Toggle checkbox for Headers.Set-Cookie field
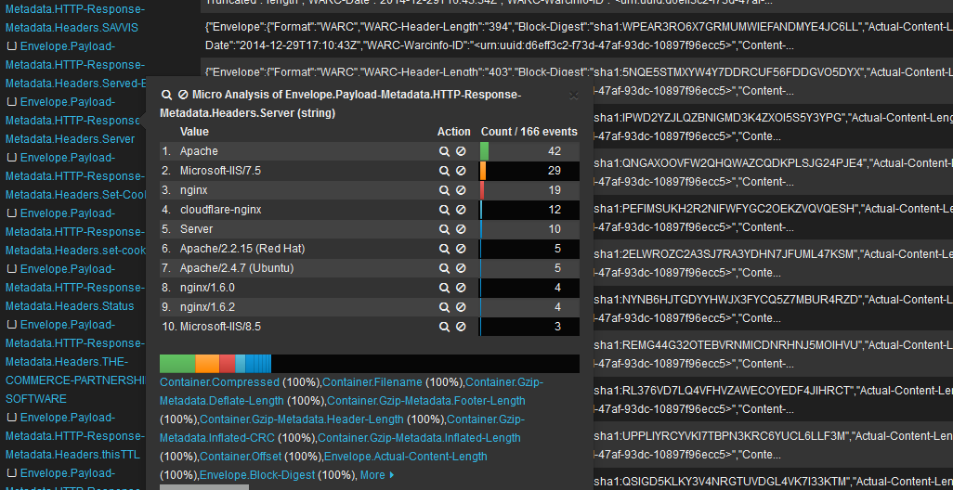 (x=11, y=157)
